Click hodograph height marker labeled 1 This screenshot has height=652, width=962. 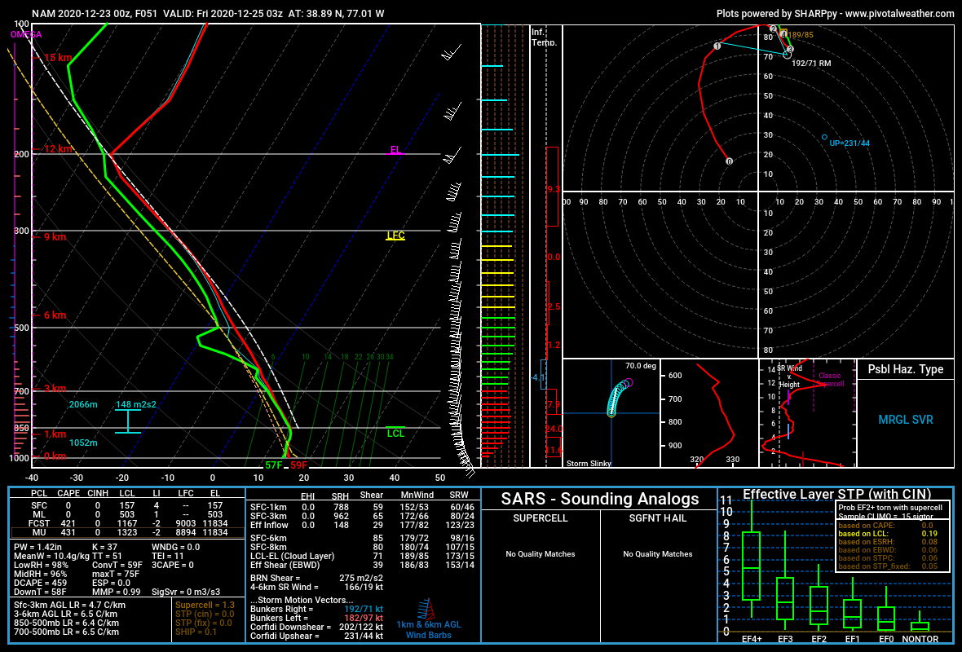point(717,46)
